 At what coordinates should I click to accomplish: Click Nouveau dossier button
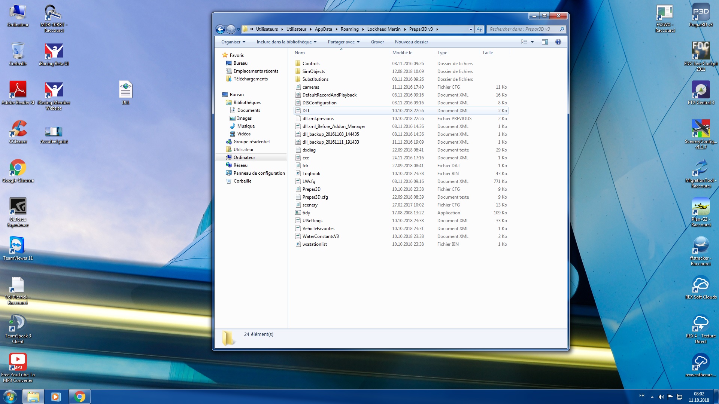point(411,42)
